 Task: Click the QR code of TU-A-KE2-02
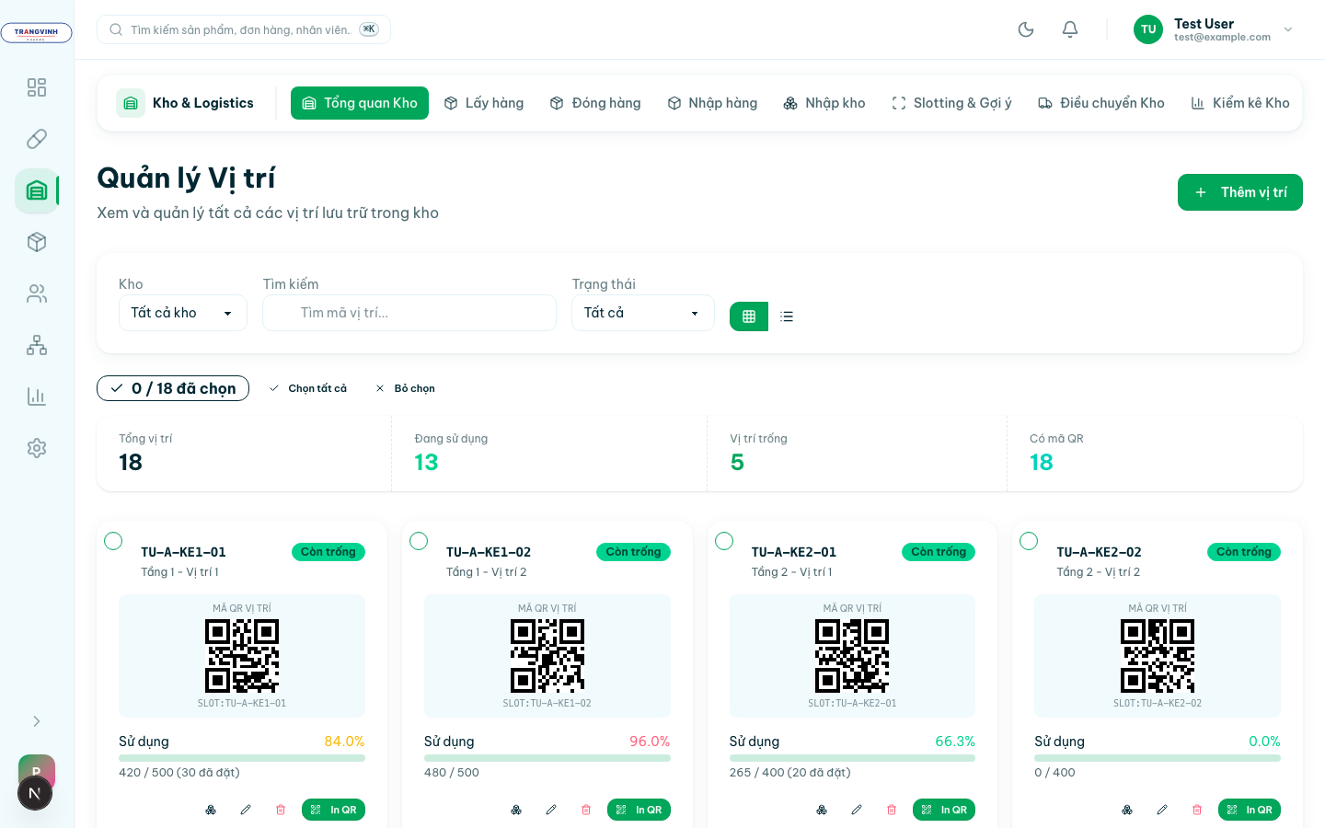[x=1158, y=656]
